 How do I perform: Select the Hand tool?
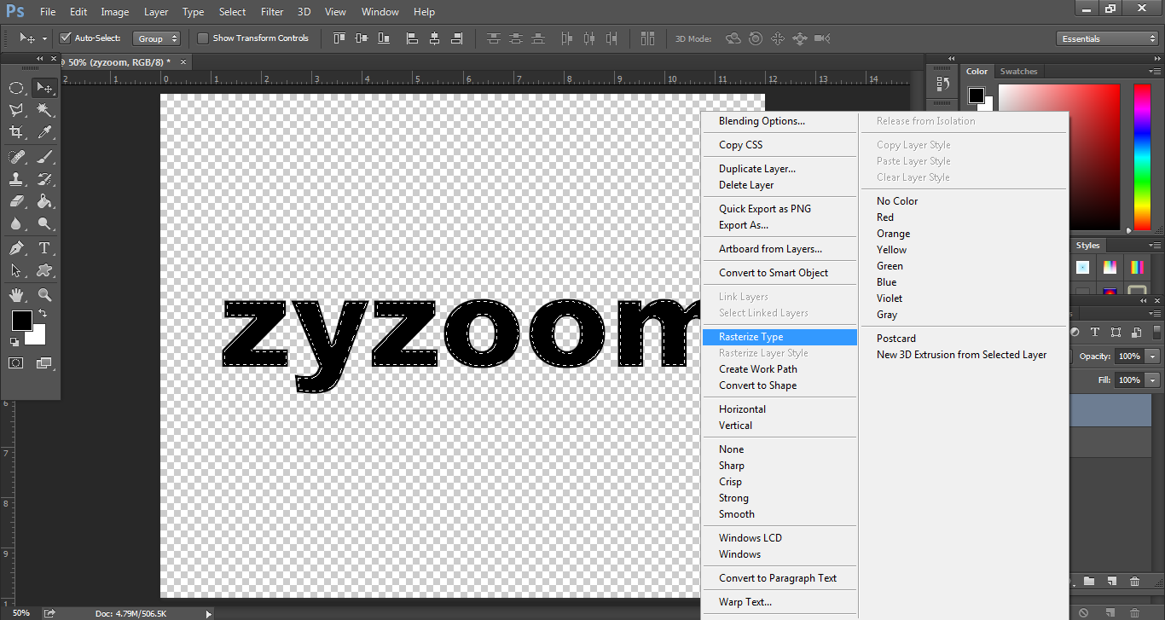16,295
